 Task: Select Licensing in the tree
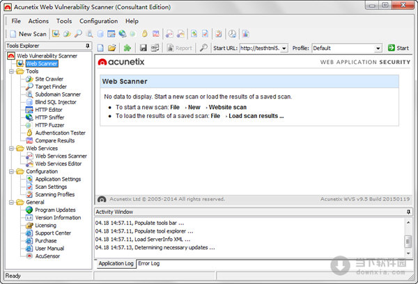pos(45,225)
